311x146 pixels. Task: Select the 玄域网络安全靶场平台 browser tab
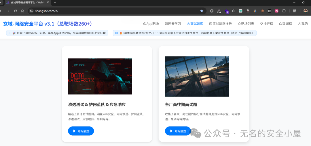27,2
